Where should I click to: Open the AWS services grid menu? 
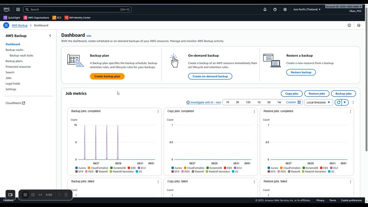(18, 9)
